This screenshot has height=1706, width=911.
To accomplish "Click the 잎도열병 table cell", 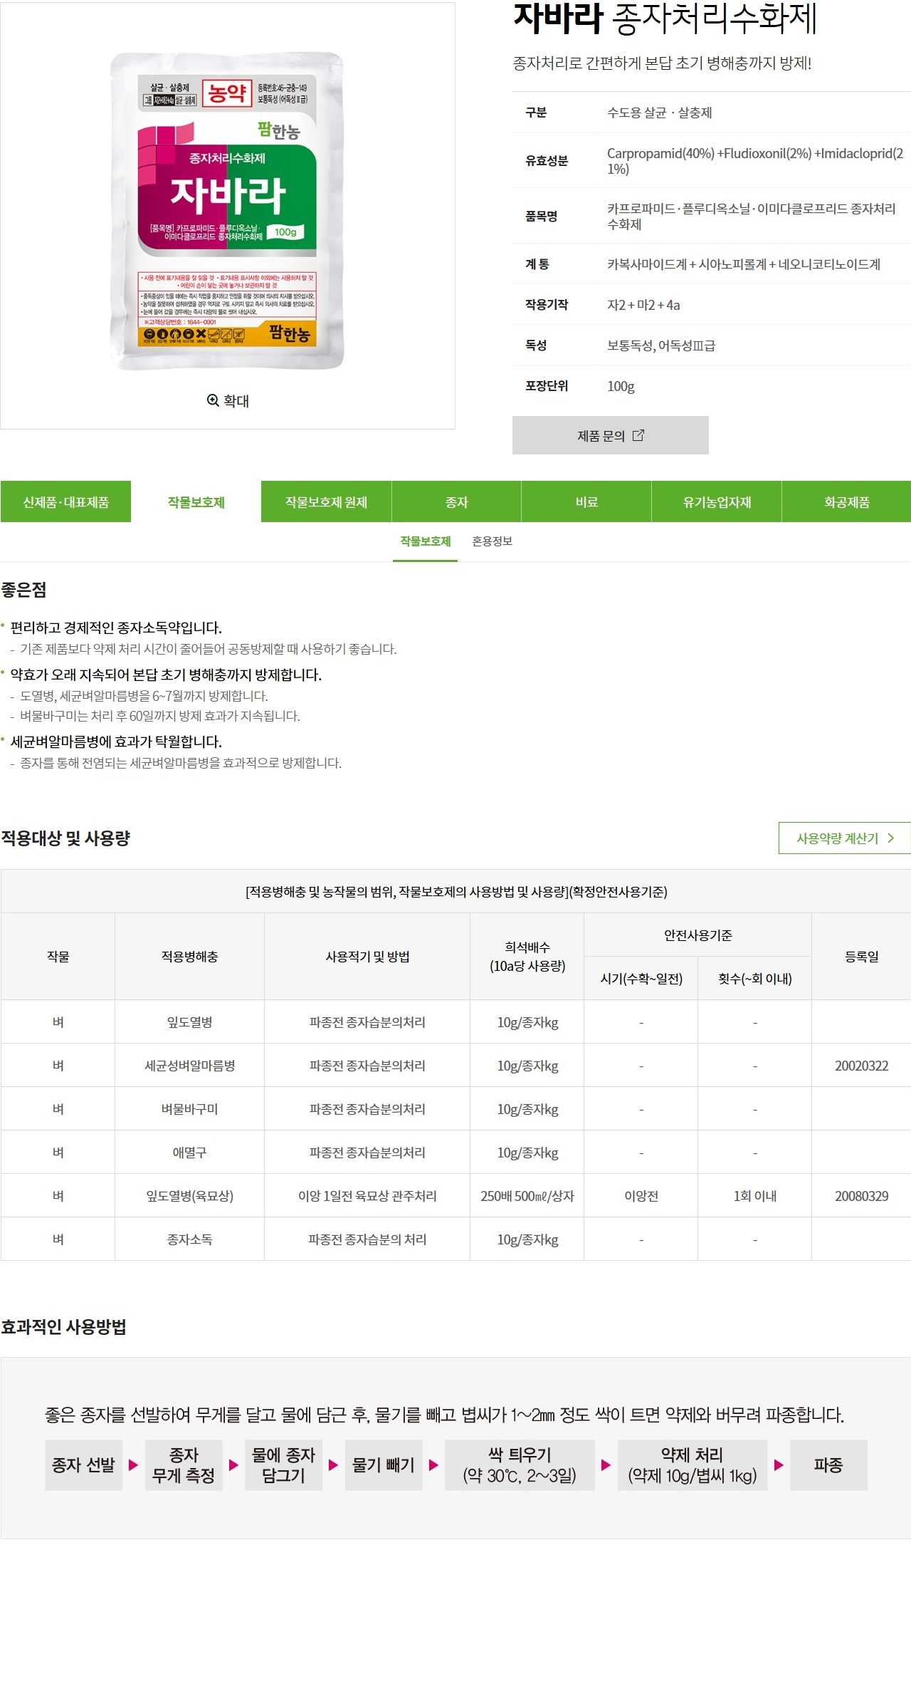I will coord(189,1022).
